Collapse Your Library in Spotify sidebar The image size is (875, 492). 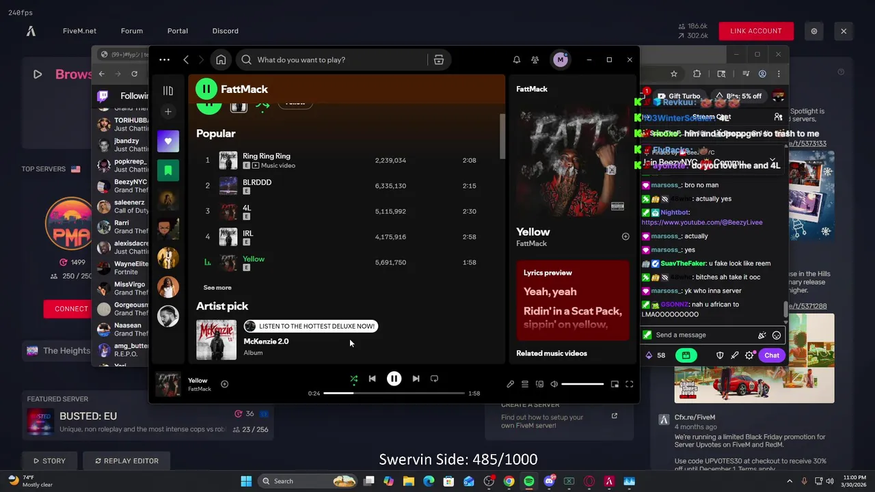click(168, 90)
